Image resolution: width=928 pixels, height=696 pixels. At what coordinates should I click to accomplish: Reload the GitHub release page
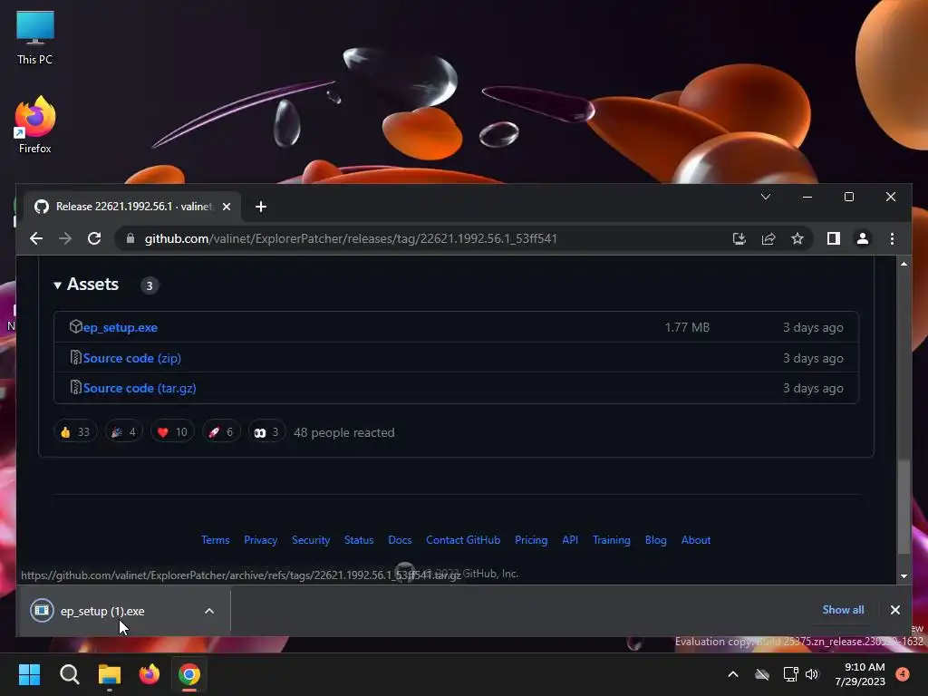point(94,238)
